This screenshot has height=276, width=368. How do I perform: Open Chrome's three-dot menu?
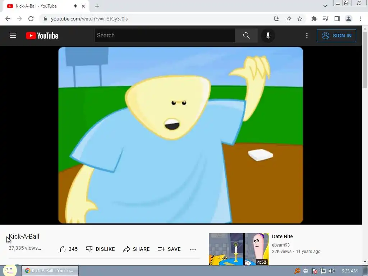360,19
